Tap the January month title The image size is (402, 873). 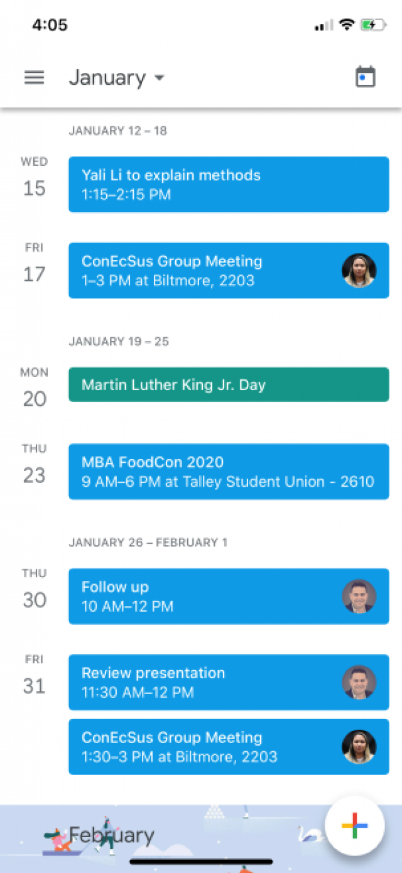pos(107,77)
